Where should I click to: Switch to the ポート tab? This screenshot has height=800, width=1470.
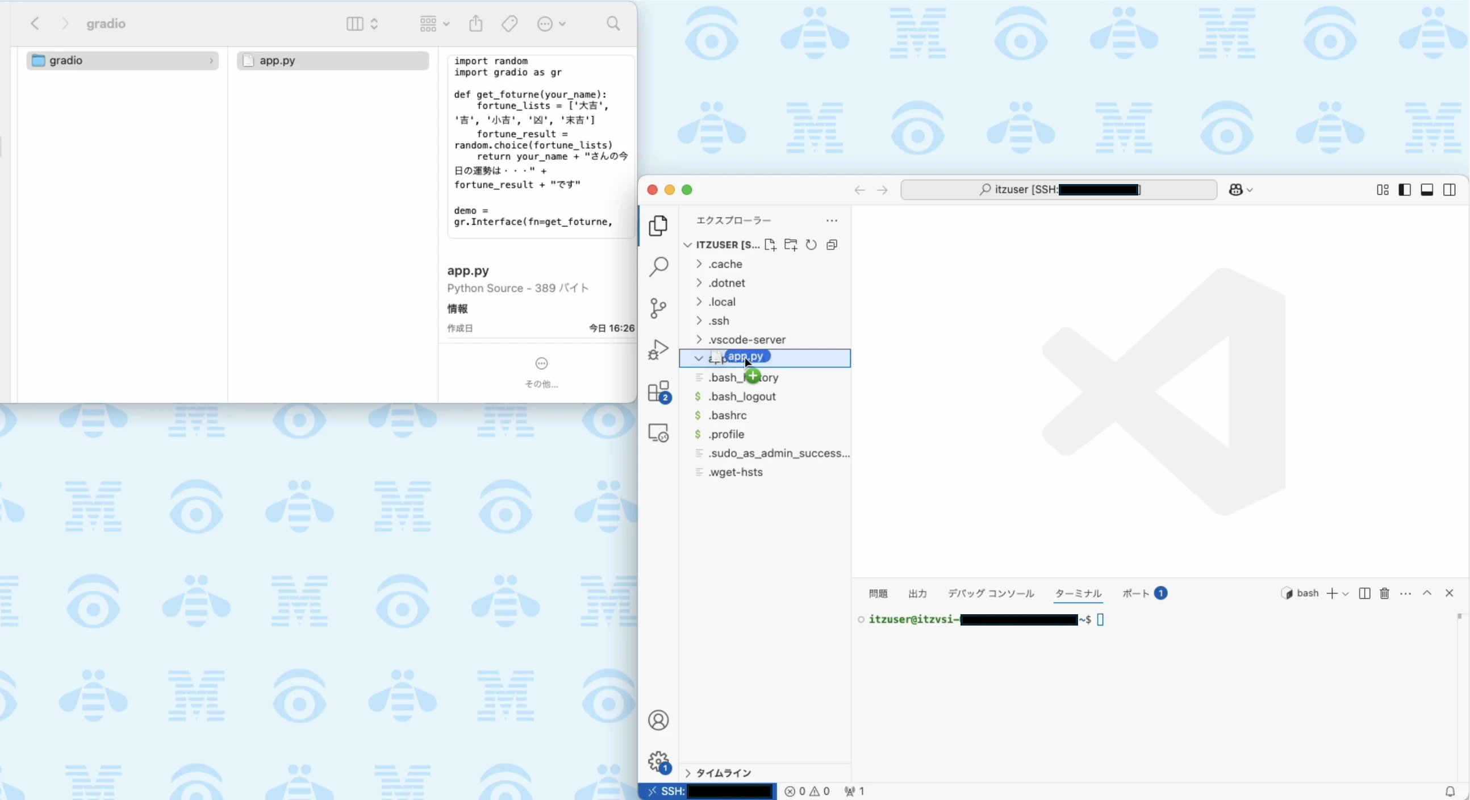(1144, 594)
